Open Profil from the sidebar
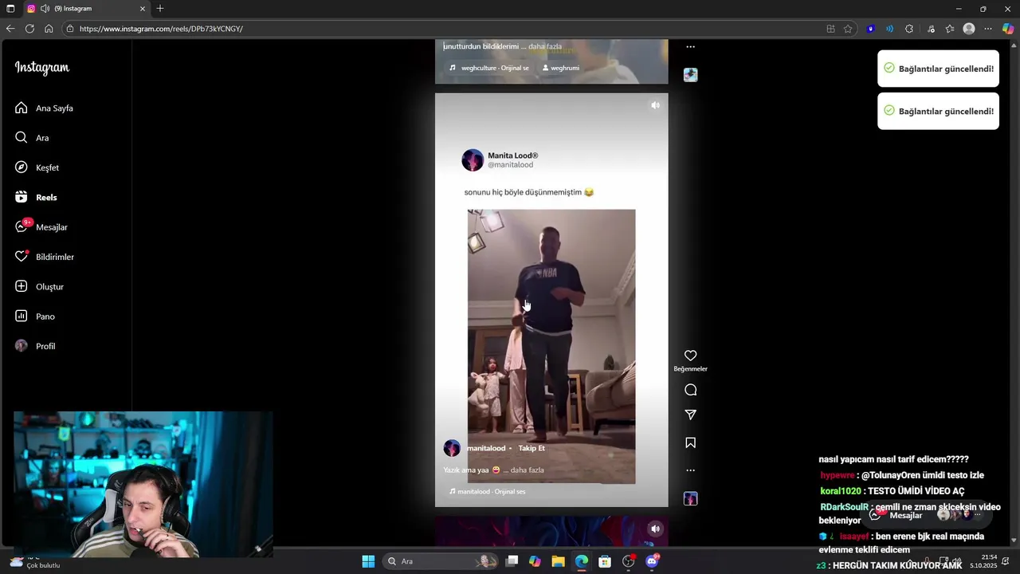This screenshot has height=574, width=1020. [35, 346]
